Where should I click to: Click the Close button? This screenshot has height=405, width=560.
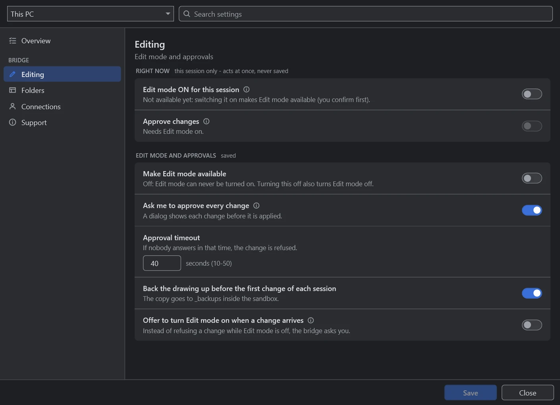[528, 393]
